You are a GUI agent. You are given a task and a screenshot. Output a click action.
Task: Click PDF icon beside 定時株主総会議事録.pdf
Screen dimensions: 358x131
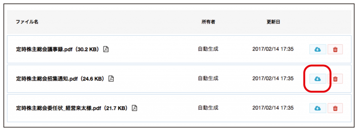(x=106, y=49)
